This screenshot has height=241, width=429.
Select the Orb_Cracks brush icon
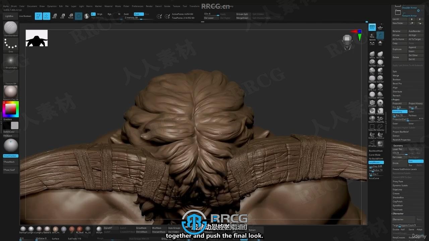372,87
